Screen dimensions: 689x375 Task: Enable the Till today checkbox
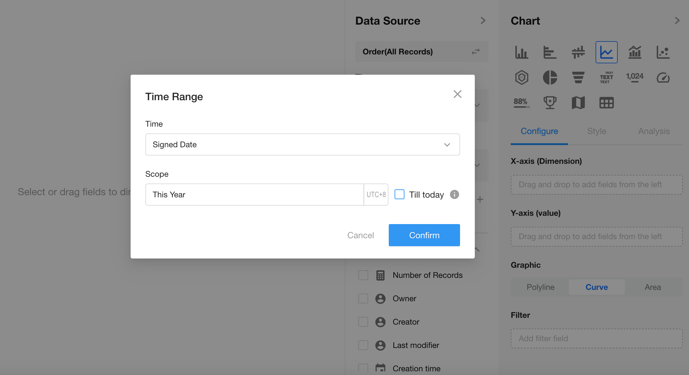[399, 195]
